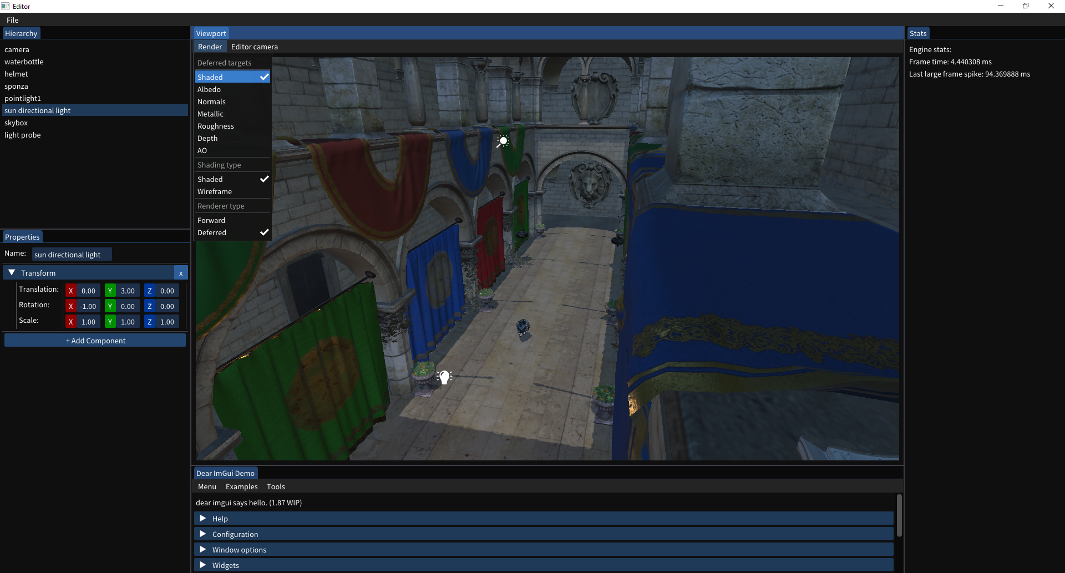The height and width of the screenshot is (573, 1065).
Task: Click Rotation X value field
Action: coord(89,306)
